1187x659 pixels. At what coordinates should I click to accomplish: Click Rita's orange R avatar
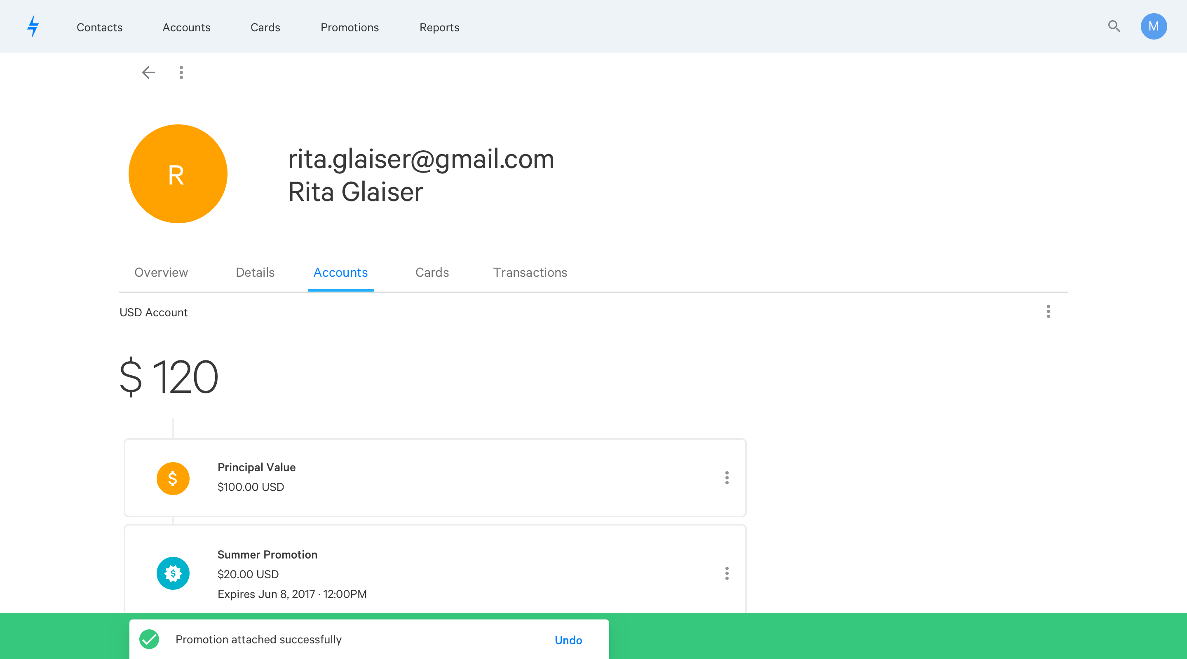coord(178,174)
